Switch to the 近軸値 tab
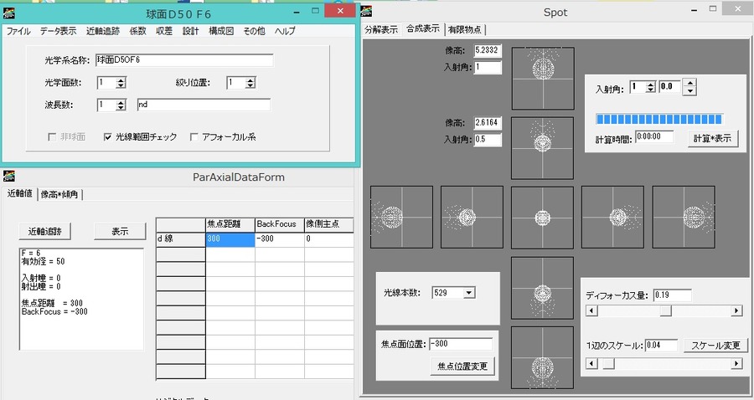 click(x=20, y=193)
